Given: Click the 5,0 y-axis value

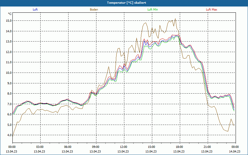Looking at the screenshot, I should [10, 125].
